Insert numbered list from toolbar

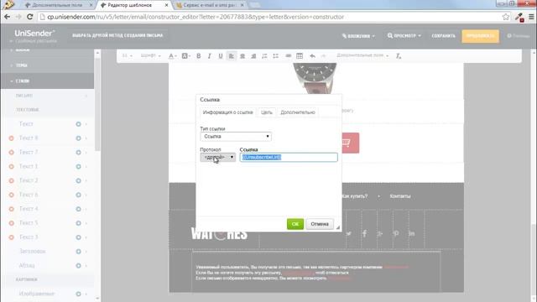pyautogui.click(x=264, y=56)
